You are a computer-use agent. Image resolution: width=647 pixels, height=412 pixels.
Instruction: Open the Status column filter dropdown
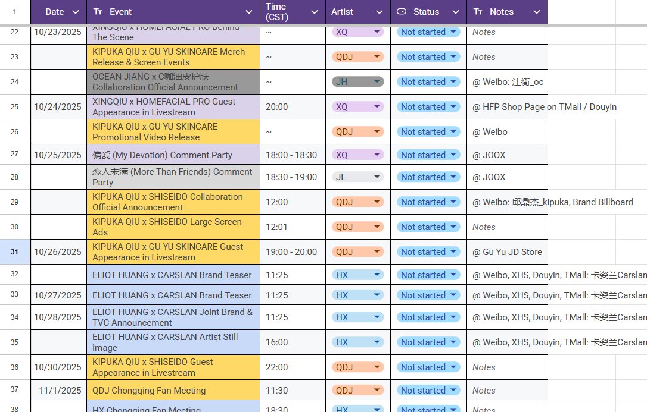[x=456, y=12]
